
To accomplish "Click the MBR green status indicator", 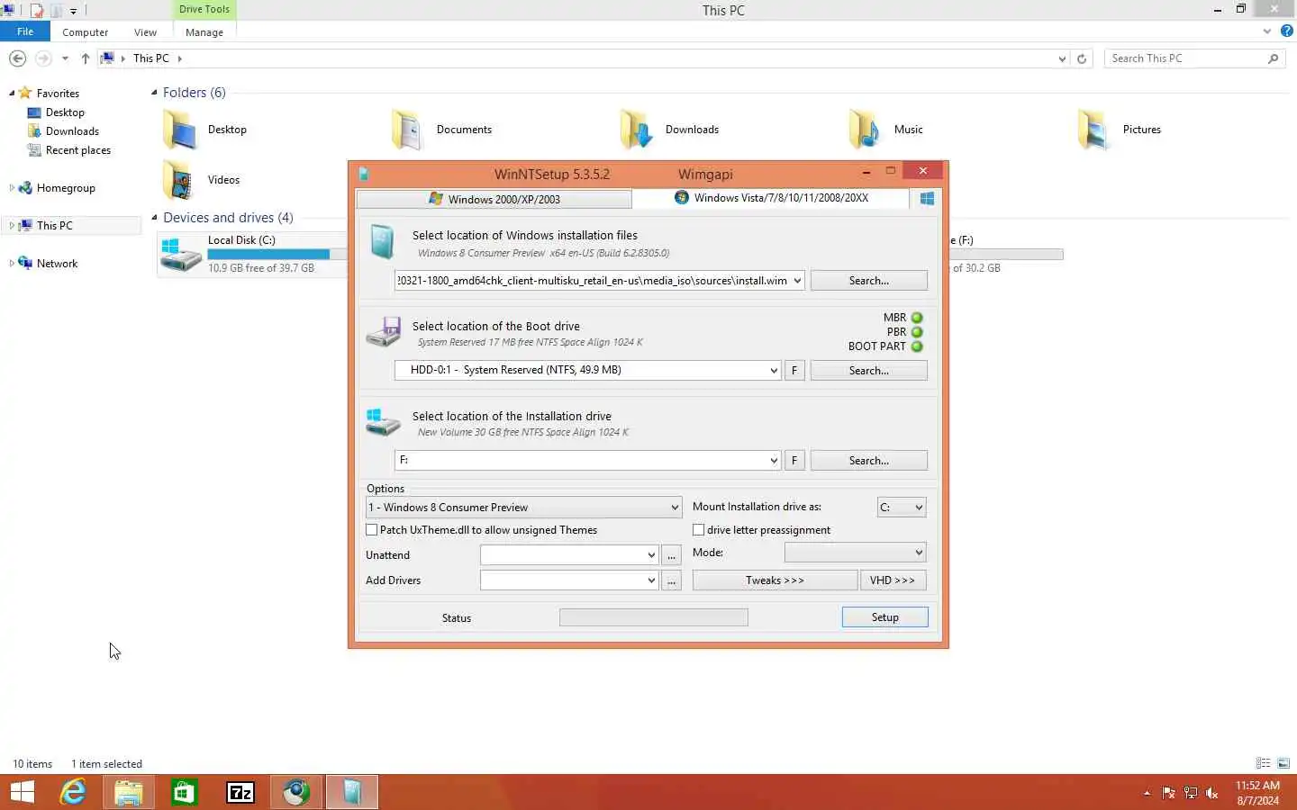I will click(x=917, y=318).
